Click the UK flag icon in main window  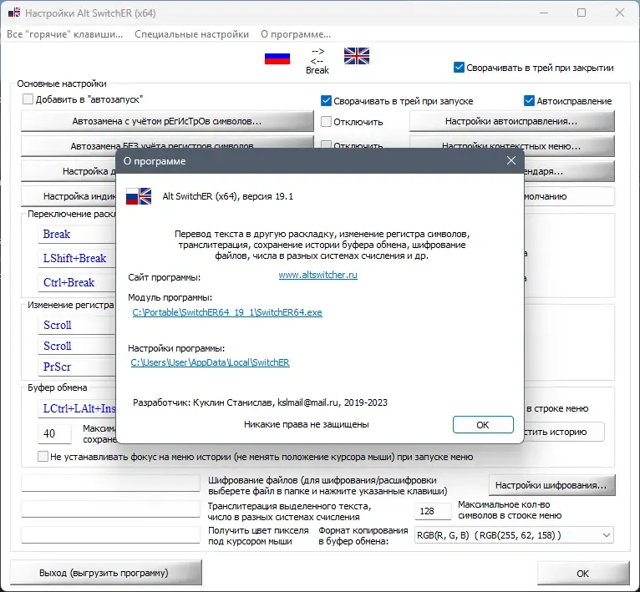[356, 56]
